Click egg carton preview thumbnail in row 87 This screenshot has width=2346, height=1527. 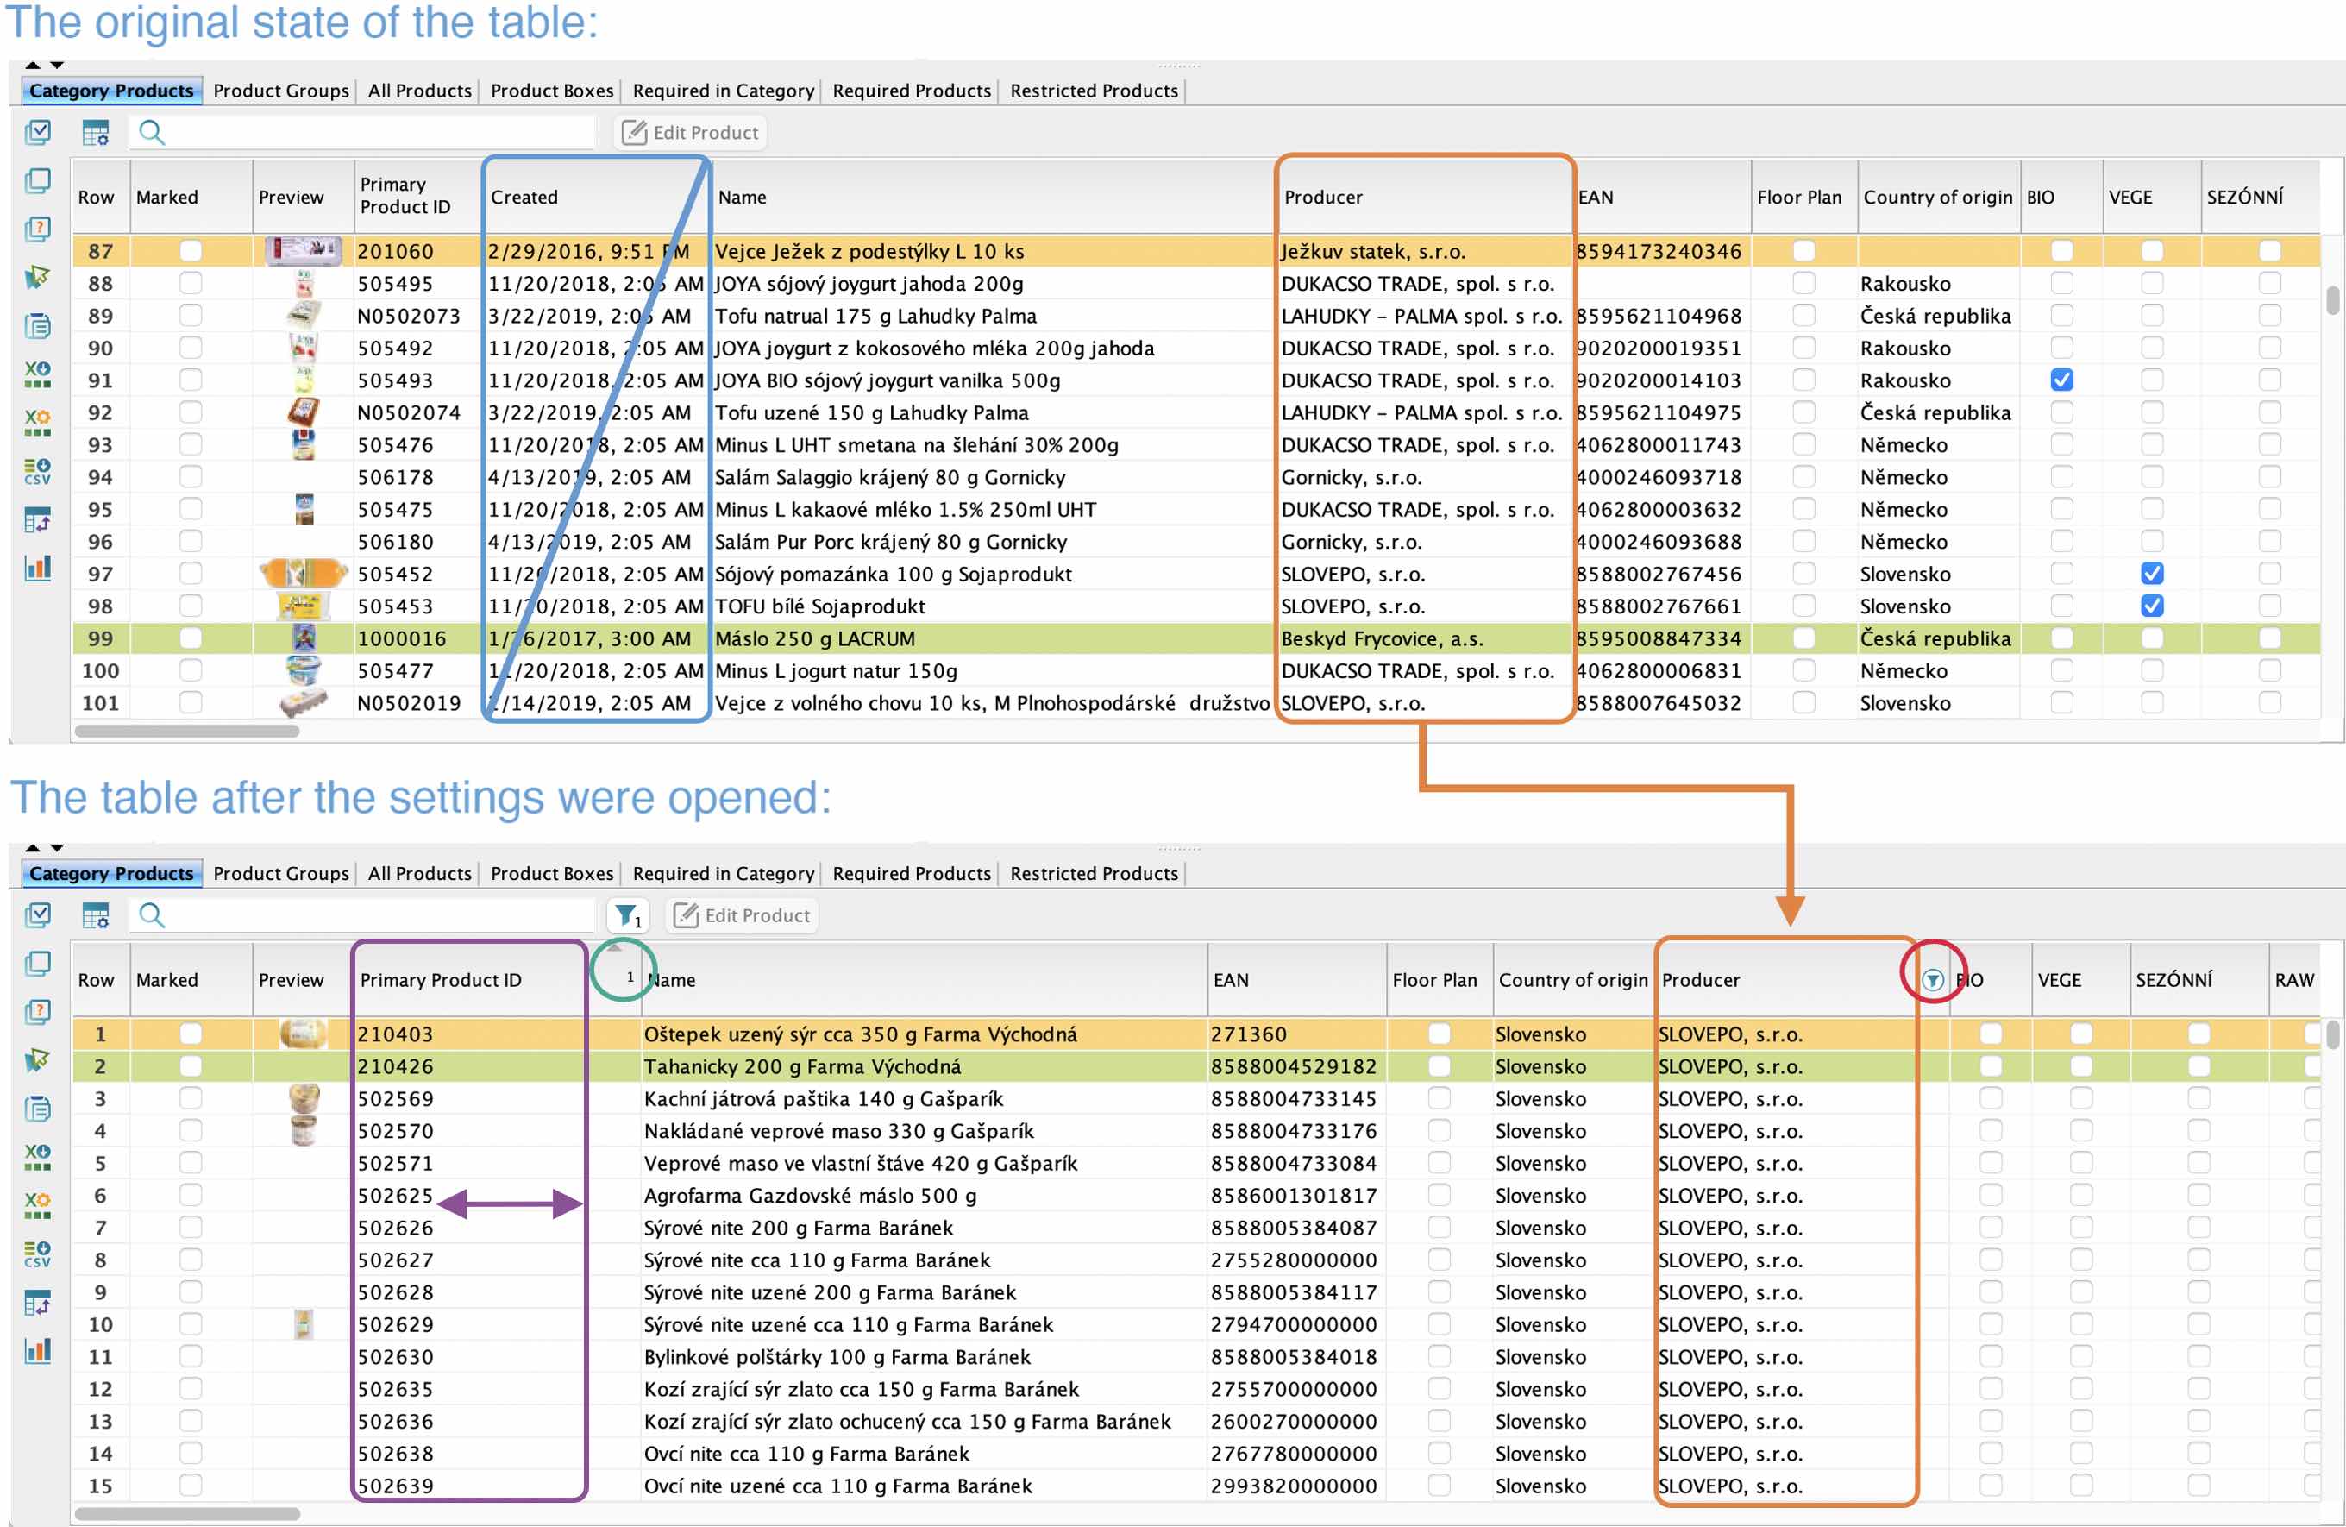304,250
